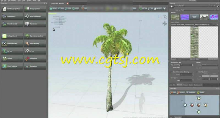Select the blue-pink detail normal thumbnail

coord(214,17)
